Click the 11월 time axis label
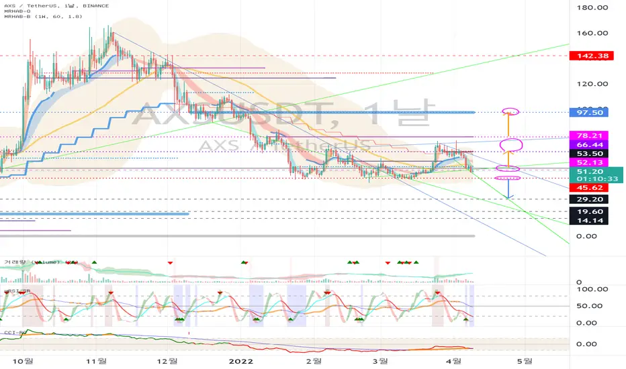 tap(97, 361)
